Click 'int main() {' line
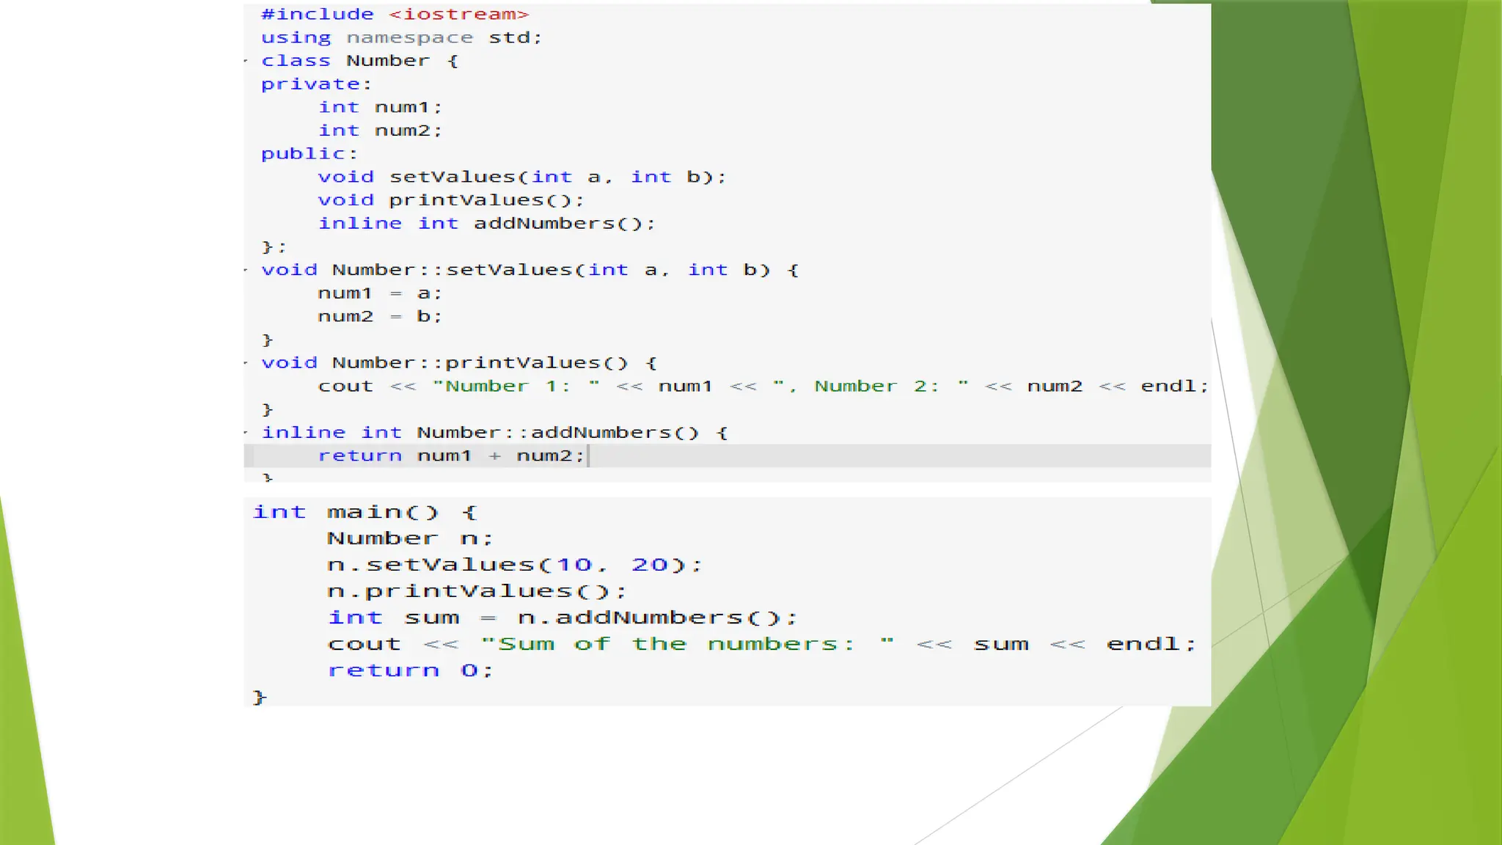The image size is (1502, 845). coord(364,512)
